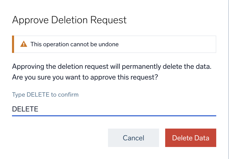Screen dimensions: 229x159
Task: Click 'Approving the deletion request' paragraph line
Action: (x=112, y=67)
